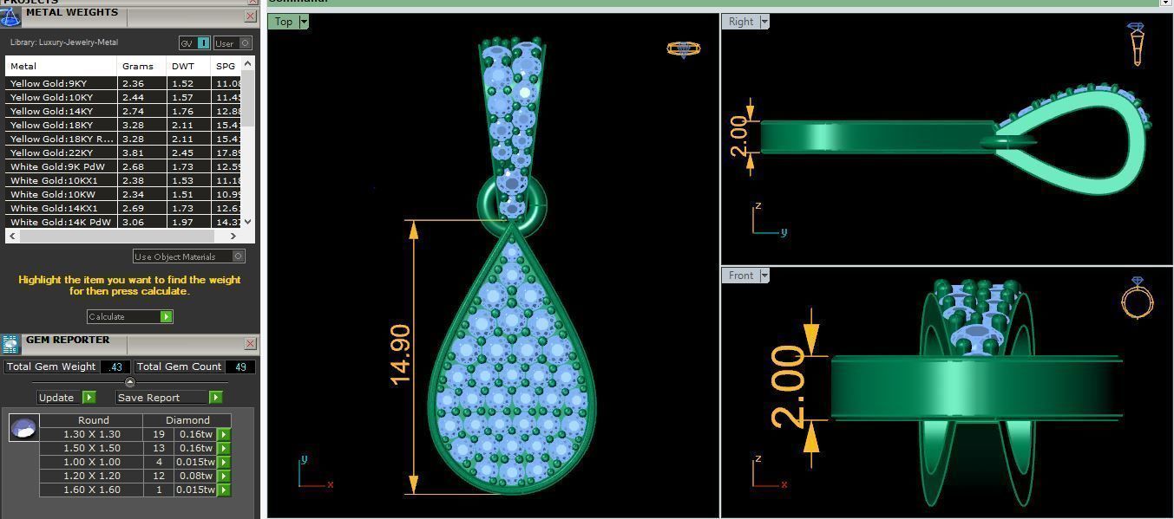The height and width of the screenshot is (519, 1174).
Task: Select the Yellow Gold:14KY row
Action: 123,111
